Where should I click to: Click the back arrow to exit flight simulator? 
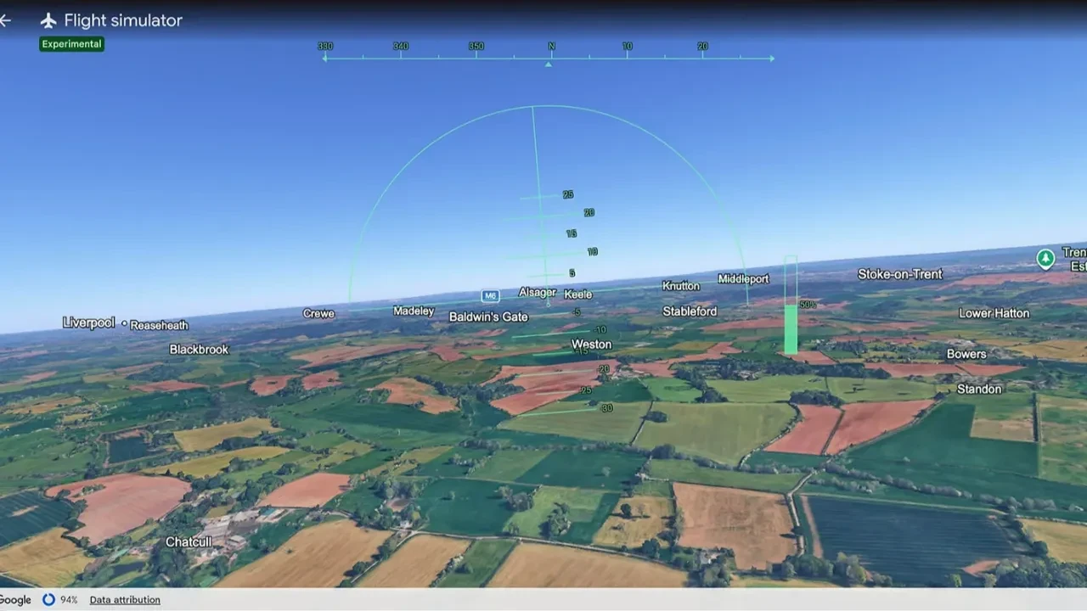pyautogui.click(x=4, y=20)
